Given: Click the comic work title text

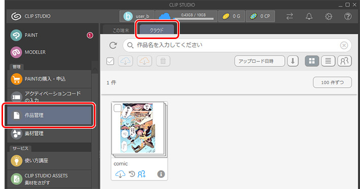Looking at the screenshot, I should 120,164.
